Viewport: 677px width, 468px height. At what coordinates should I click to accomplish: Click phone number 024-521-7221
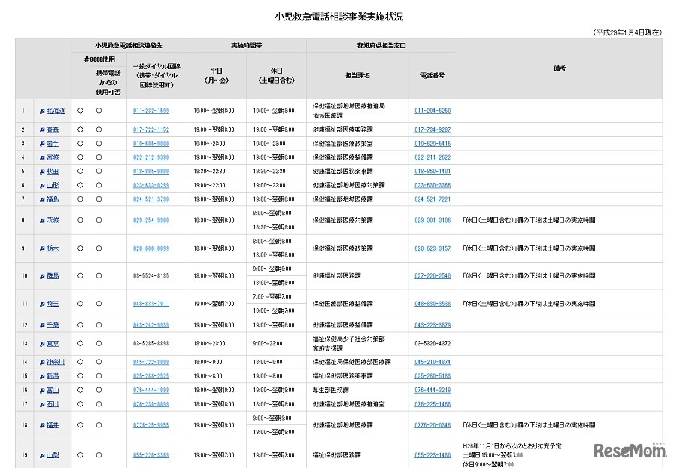(433, 199)
